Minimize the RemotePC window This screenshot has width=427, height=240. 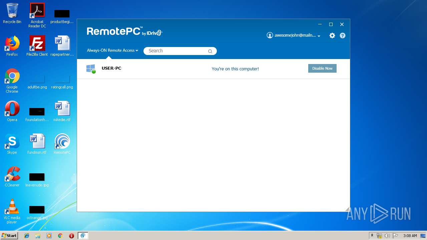[320, 24]
